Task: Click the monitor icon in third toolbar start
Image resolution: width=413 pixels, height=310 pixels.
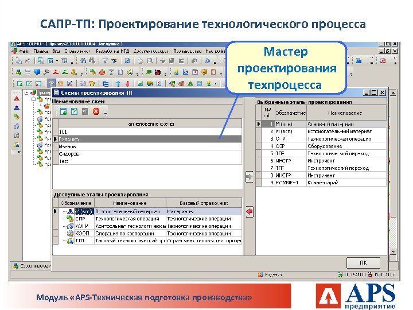Action: (x=20, y=84)
